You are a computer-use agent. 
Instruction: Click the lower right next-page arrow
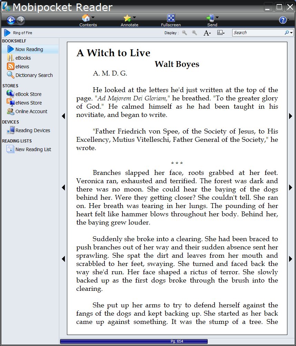click(291, 259)
